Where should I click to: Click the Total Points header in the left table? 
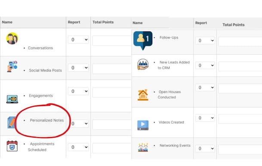(103, 22)
